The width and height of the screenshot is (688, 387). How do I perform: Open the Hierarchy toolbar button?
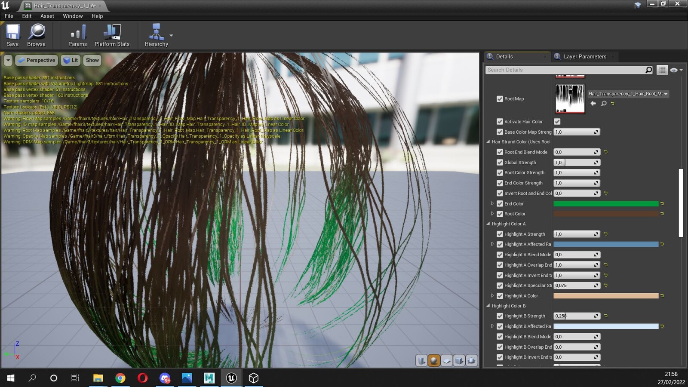pyautogui.click(x=156, y=35)
